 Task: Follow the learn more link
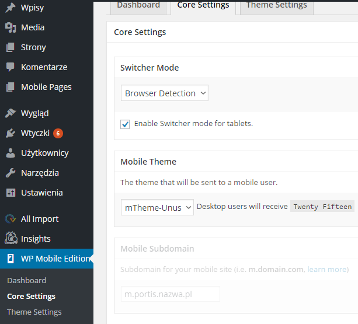(x=327, y=270)
